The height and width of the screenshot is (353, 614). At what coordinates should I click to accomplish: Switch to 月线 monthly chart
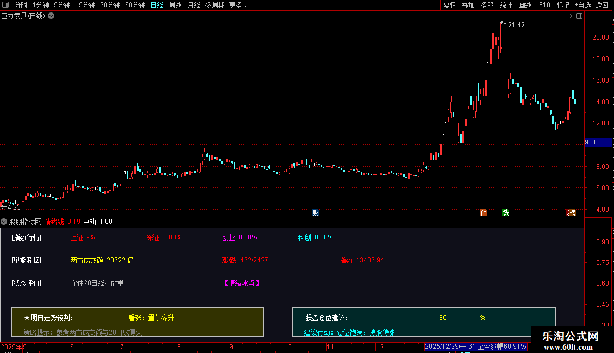click(193, 5)
